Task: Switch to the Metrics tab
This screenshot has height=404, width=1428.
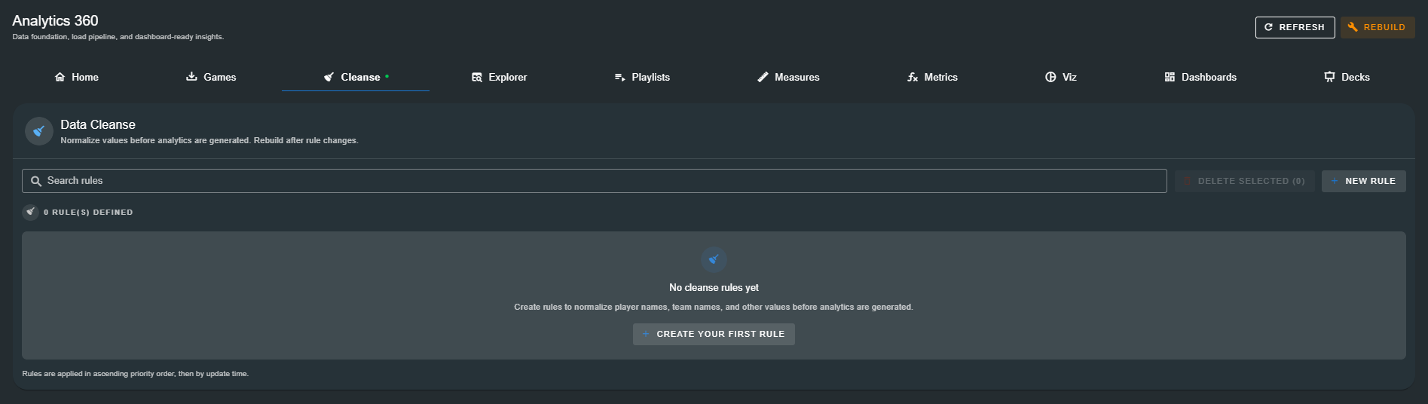Action: [x=932, y=77]
